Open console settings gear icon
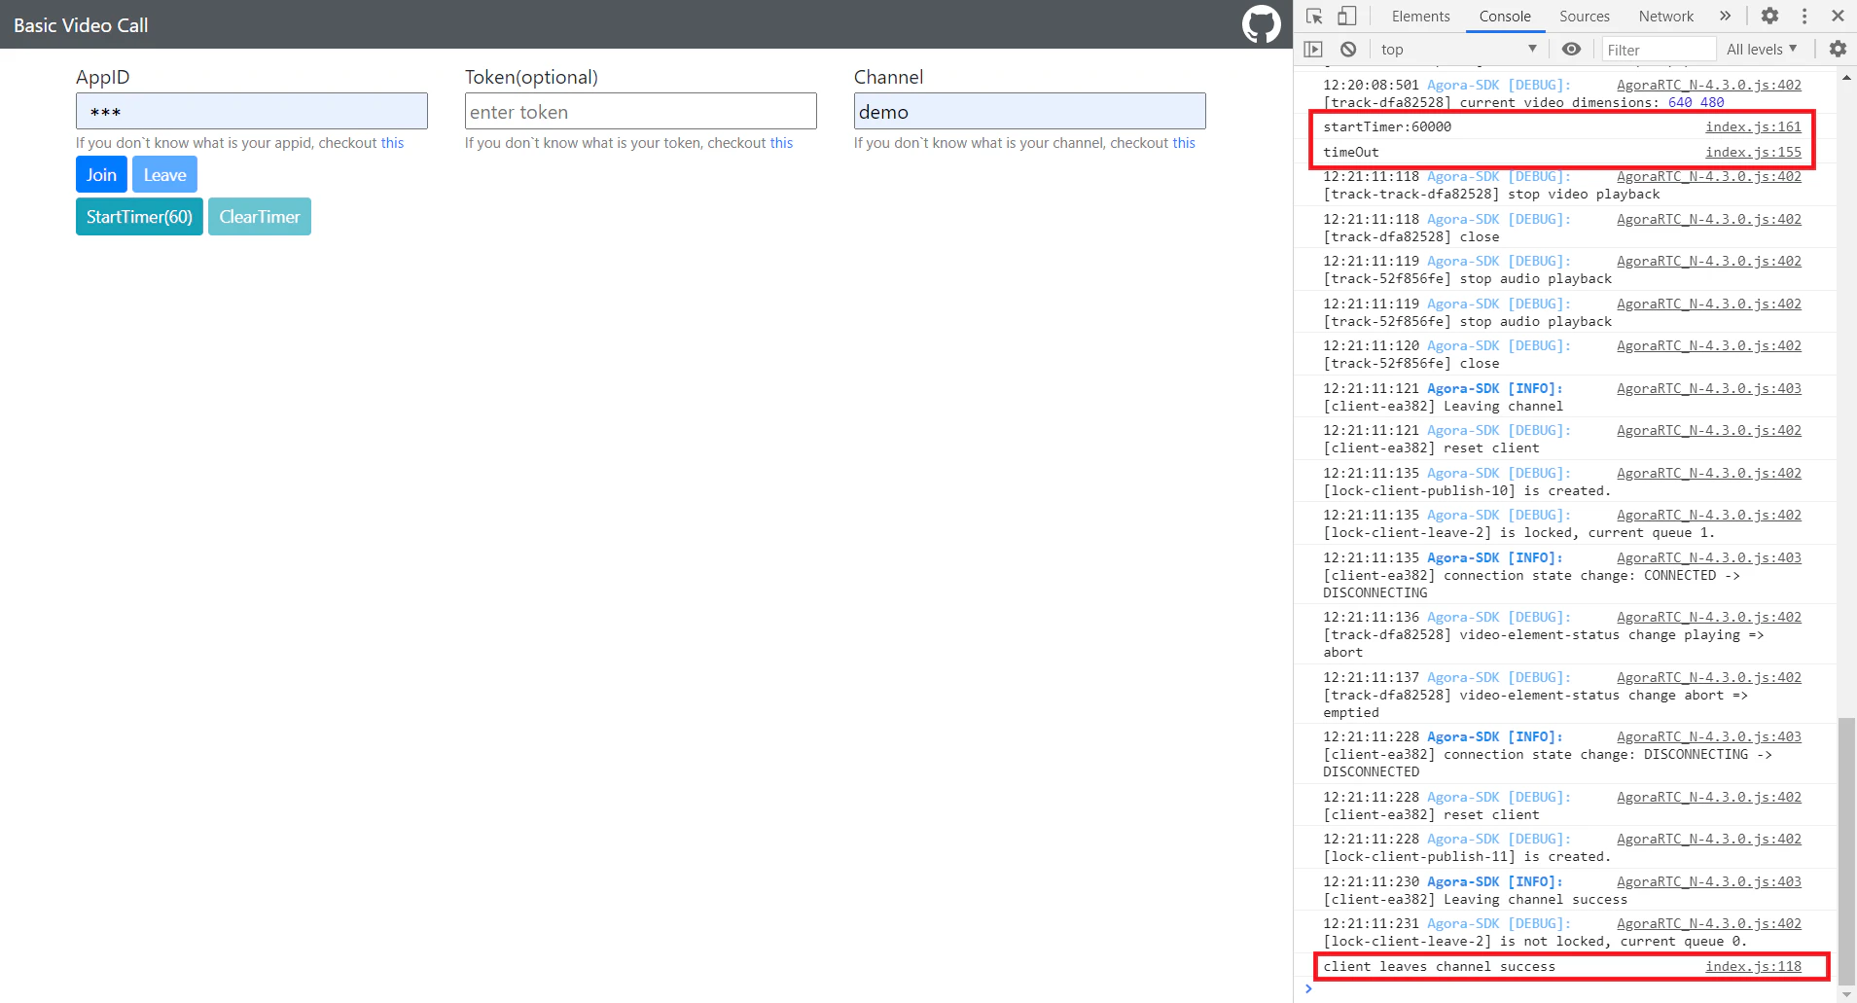 point(1838,50)
